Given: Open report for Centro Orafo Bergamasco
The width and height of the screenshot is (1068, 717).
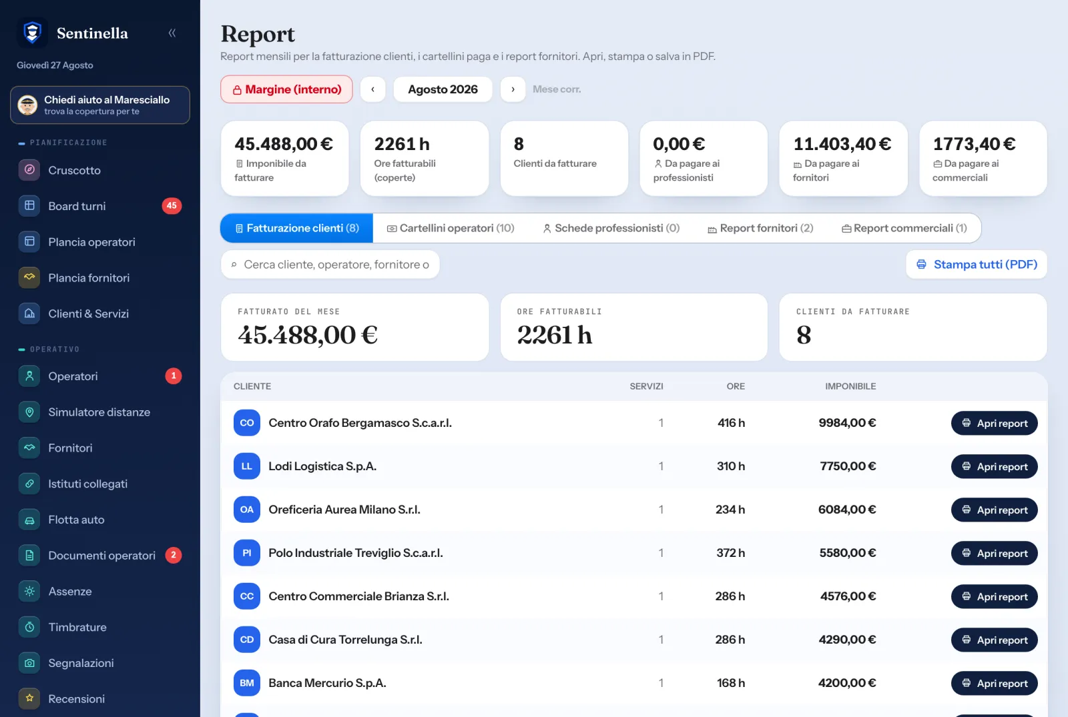Looking at the screenshot, I should [x=994, y=423].
